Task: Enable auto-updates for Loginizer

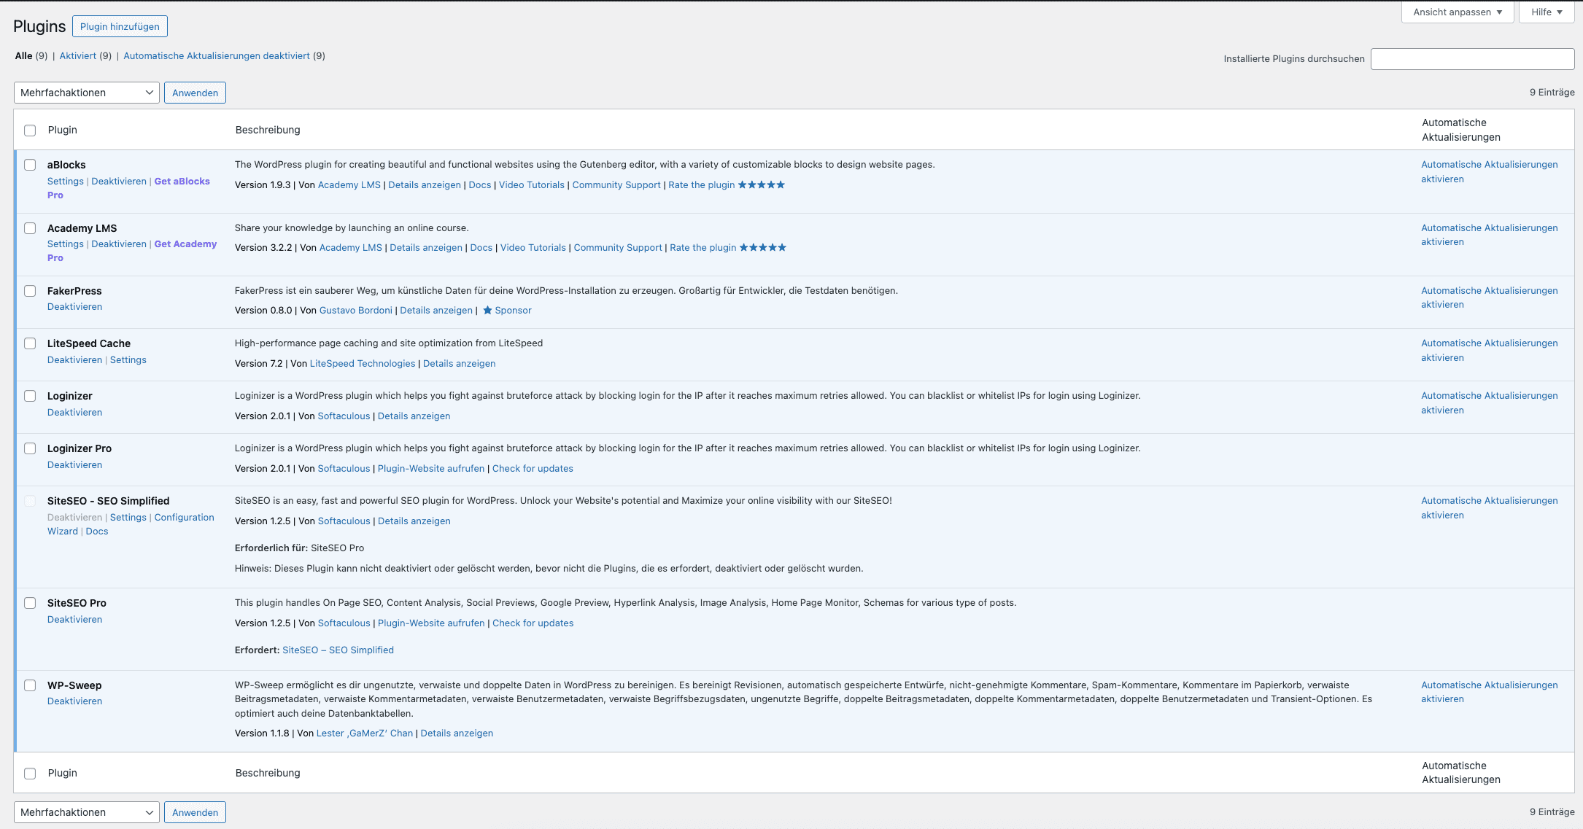Action: pyautogui.click(x=1490, y=402)
